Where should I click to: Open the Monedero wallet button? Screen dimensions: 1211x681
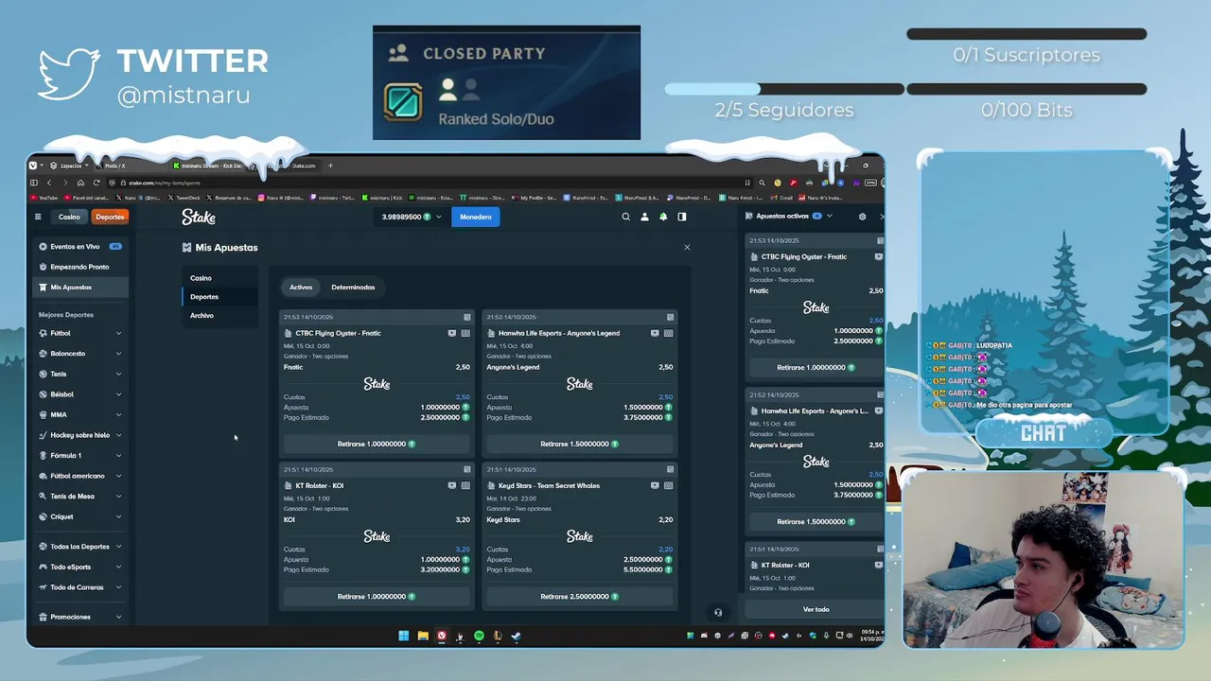475,217
